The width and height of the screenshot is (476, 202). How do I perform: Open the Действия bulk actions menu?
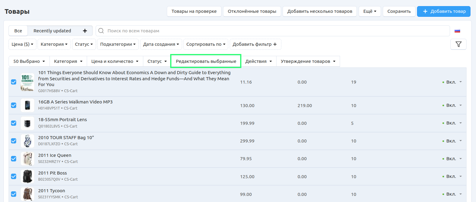pos(258,61)
